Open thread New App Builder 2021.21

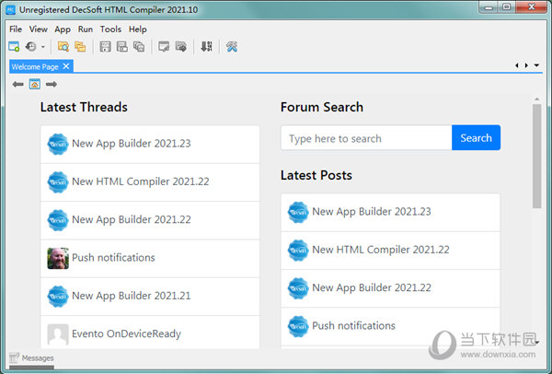coord(150,296)
